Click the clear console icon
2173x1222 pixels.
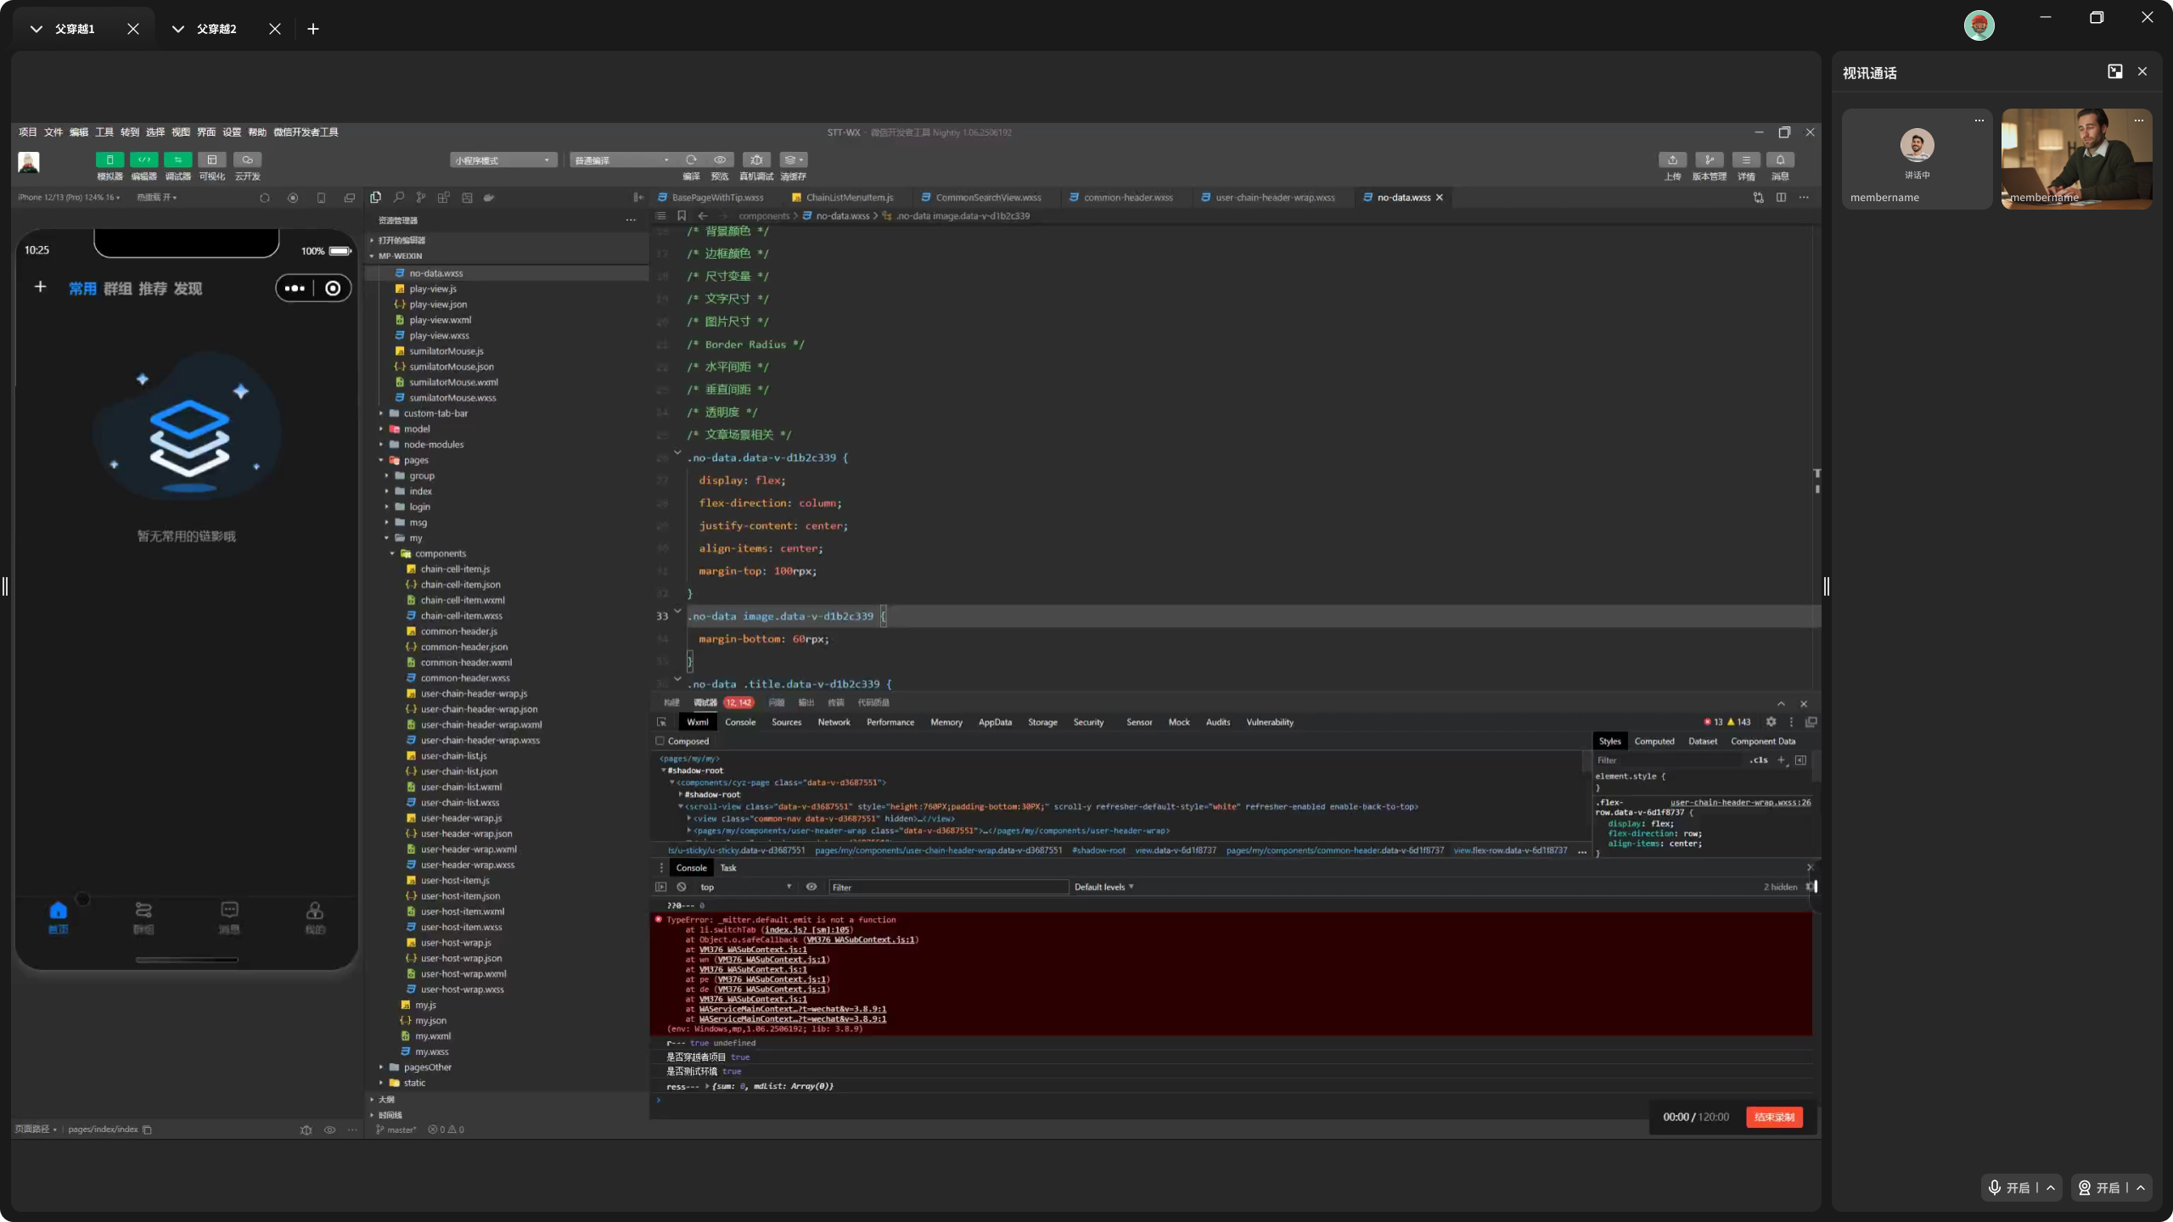[682, 887]
